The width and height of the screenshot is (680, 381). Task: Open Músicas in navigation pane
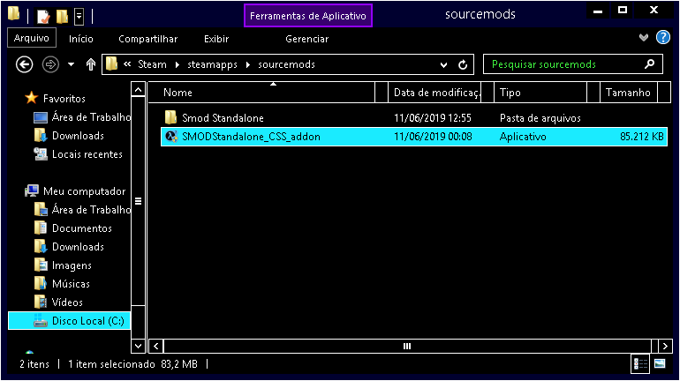coord(71,284)
